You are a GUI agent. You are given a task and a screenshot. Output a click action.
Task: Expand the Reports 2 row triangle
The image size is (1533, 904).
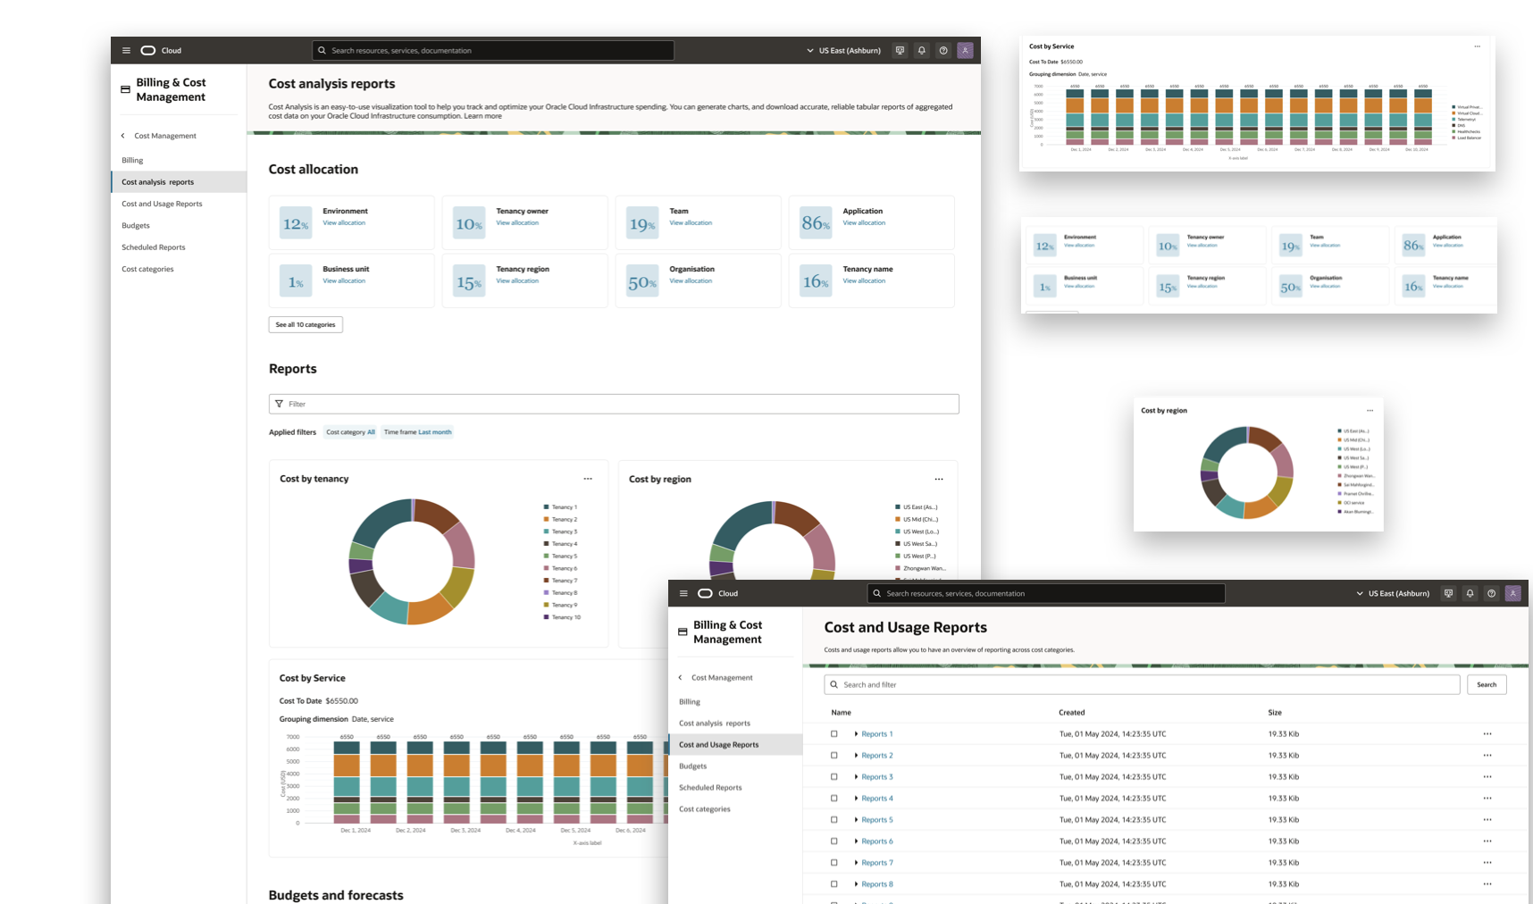point(856,755)
